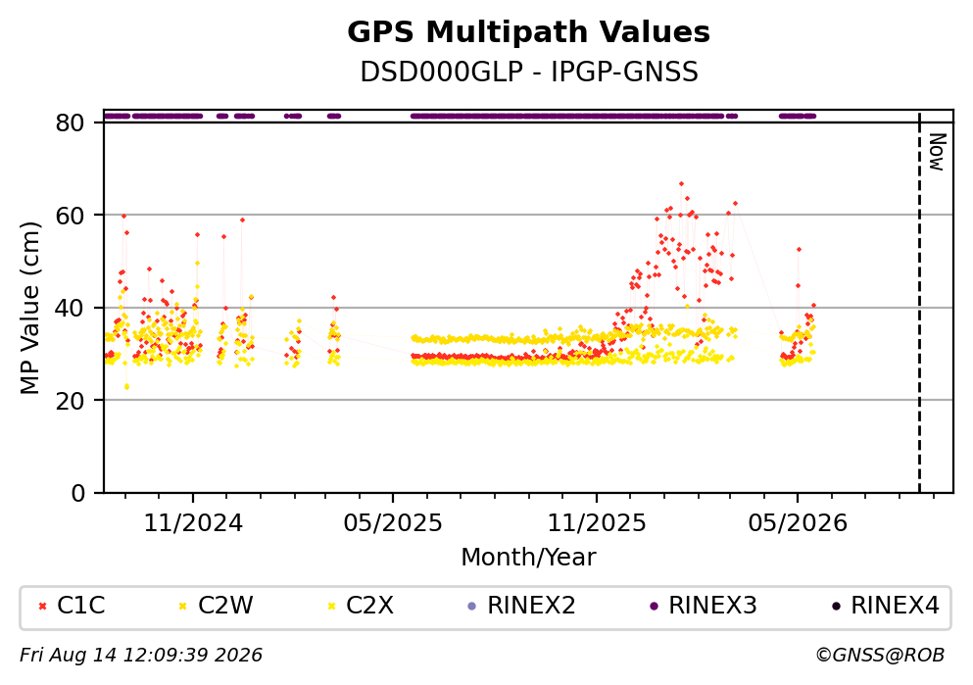Click the MP Value (cm) axis label

[x=29, y=307]
